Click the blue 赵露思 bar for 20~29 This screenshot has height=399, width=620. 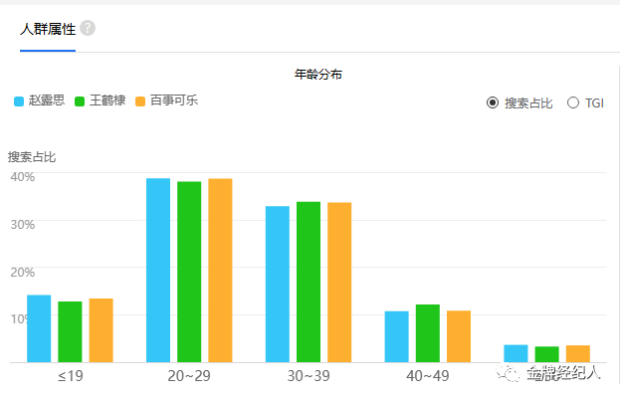(158, 270)
